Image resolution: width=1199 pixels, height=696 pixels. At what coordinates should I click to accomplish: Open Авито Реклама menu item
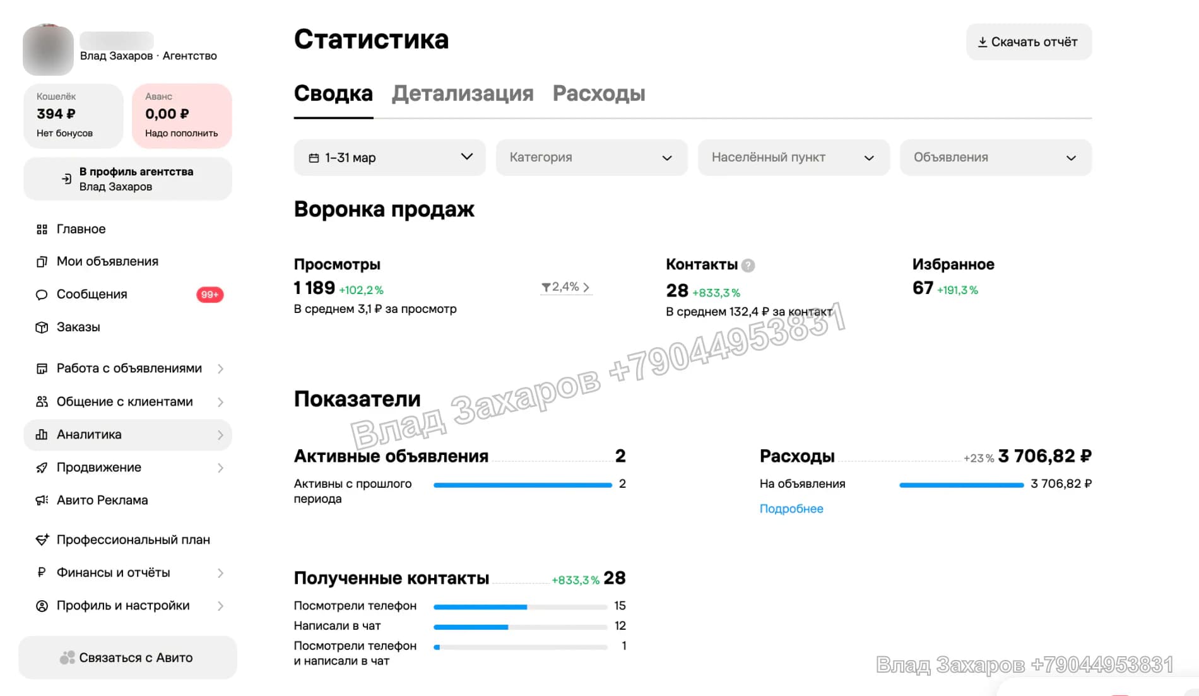coord(127,500)
